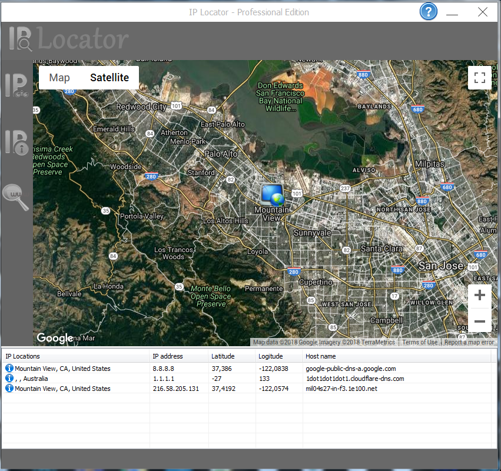Click Report a map error link

[x=469, y=342]
